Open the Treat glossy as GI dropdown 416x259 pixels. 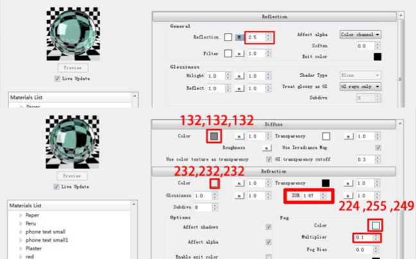tap(360, 87)
